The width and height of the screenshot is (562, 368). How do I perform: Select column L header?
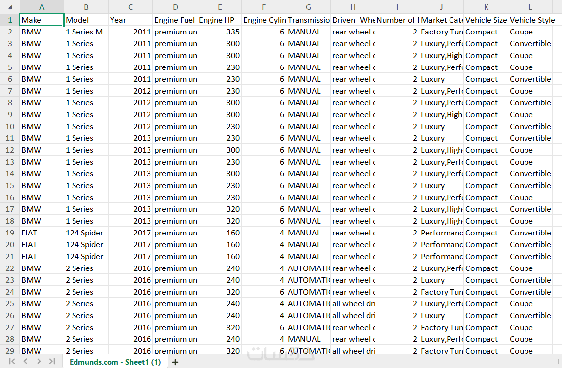[x=530, y=7]
